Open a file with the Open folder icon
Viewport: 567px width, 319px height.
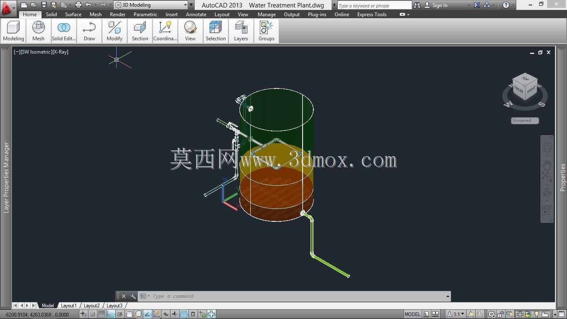[34, 5]
